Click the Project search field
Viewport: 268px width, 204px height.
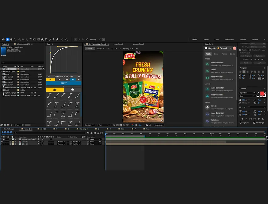coord(22,62)
